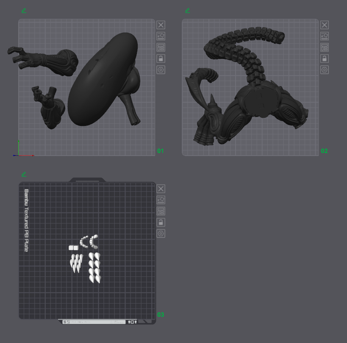Screen dimensions: 347x343
Task: Select the left curved teeth row on plate 03
Action: tap(83, 242)
